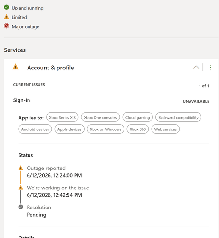Select the Cloud gaming tag

[138, 117]
